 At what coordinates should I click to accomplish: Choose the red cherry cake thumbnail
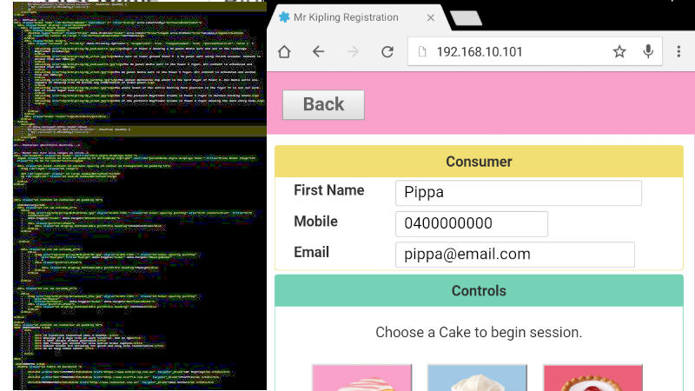pyautogui.click(x=592, y=378)
